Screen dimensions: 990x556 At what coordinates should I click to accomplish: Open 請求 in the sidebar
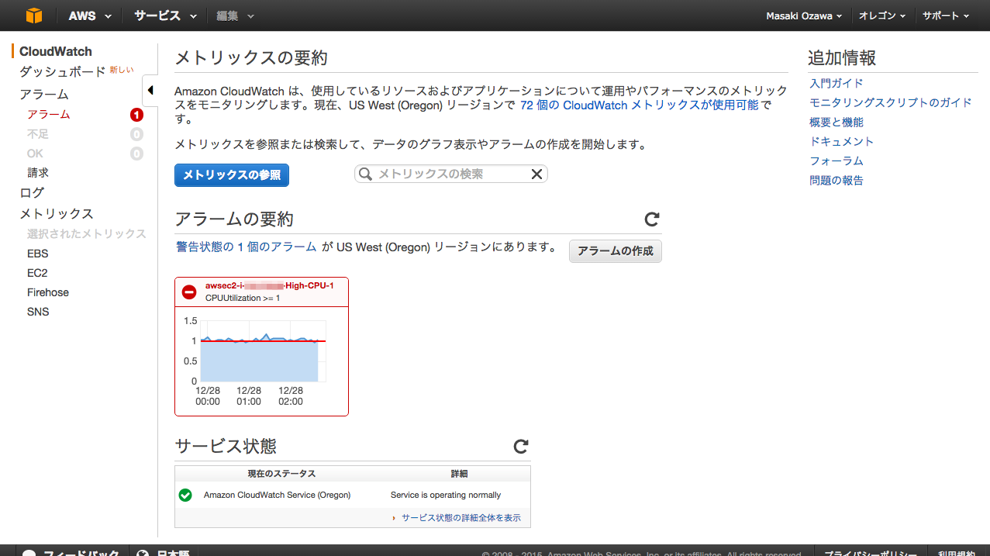(38, 173)
